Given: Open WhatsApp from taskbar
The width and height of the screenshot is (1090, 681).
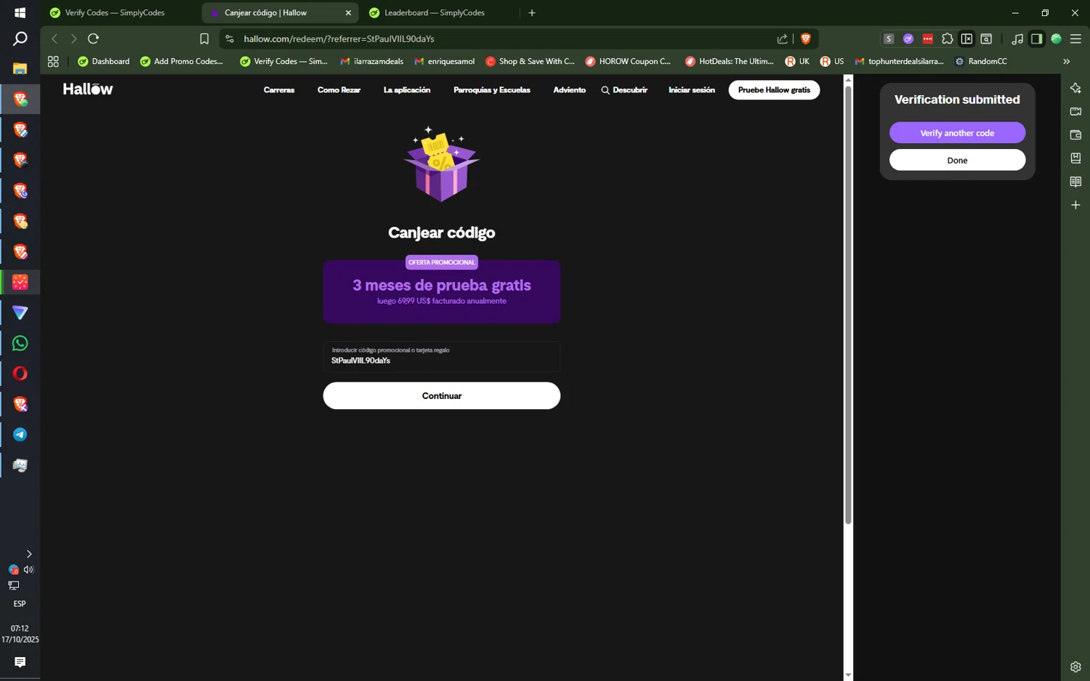Looking at the screenshot, I should coord(20,343).
